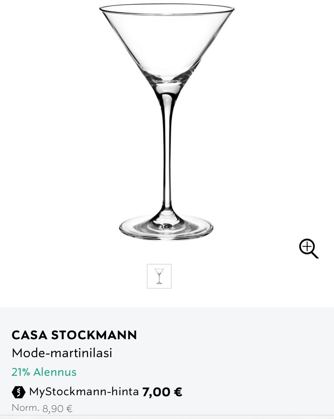
Task: Click the Norm. label text
Action: point(25,408)
